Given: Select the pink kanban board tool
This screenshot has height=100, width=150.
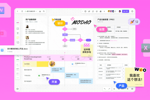Looking at the screenshot, I should click(x=18, y=74).
